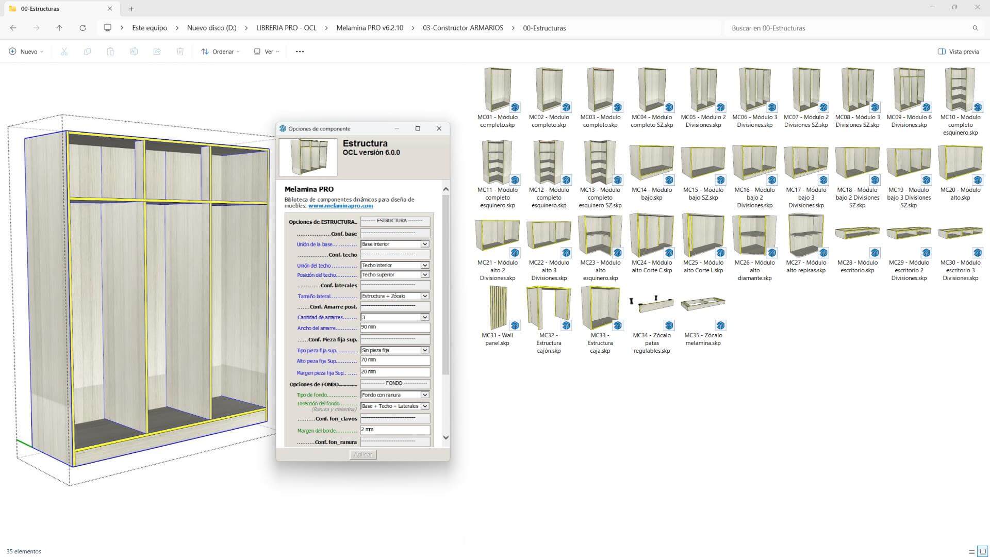Switch to details list view icon

pos(971,551)
